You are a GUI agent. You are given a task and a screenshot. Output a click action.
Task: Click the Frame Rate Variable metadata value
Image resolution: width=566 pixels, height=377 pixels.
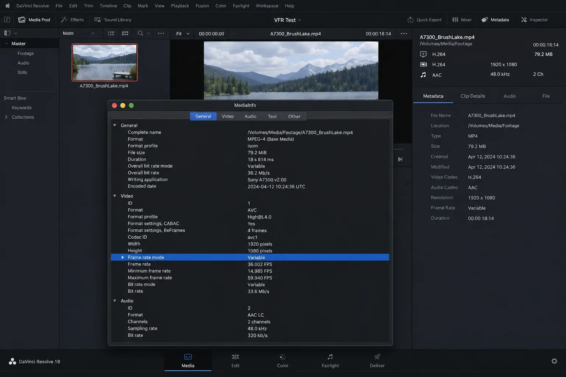tap(477, 208)
